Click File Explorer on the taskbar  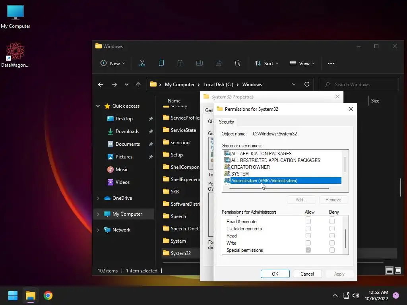30,295
